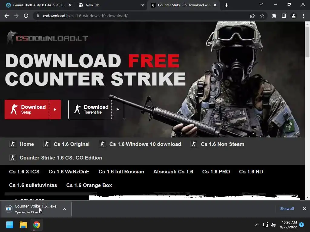Close the Counter Strike 1.6 tab

pyautogui.click(x=215, y=5)
